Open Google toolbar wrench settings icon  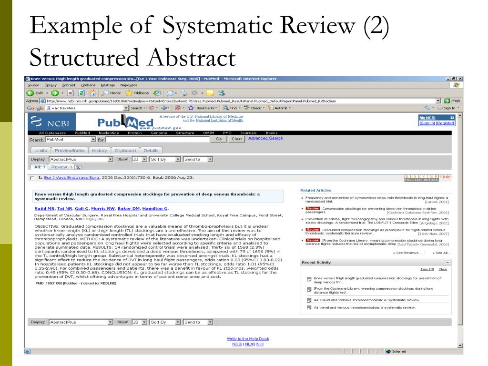(x=427, y=108)
